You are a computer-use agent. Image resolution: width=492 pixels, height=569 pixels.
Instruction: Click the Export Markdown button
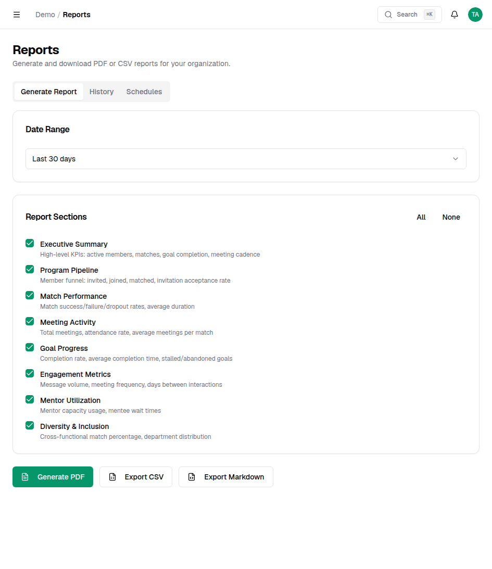tap(225, 476)
